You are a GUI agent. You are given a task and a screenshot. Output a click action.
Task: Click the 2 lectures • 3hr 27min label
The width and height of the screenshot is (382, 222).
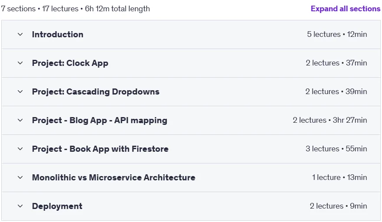pyautogui.click(x=330, y=120)
